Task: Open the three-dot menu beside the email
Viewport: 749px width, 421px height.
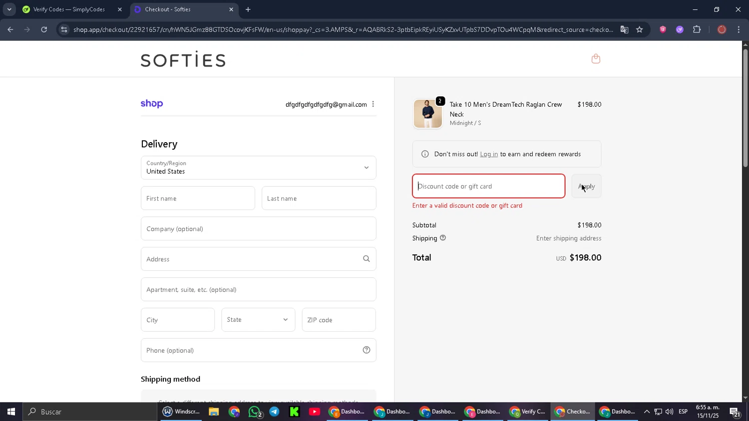Action: click(x=373, y=104)
